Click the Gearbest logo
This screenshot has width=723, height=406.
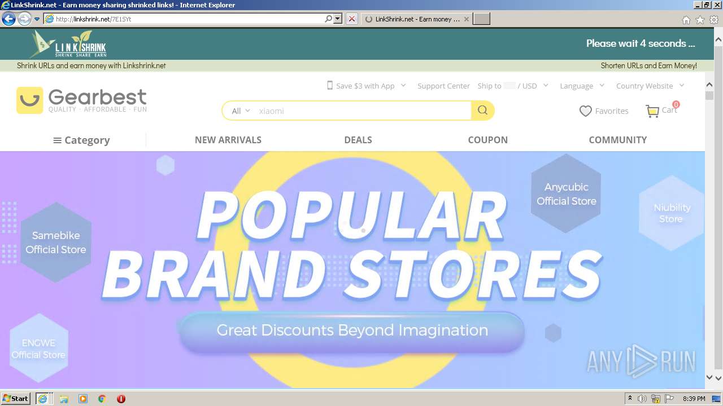click(x=82, y=100)
